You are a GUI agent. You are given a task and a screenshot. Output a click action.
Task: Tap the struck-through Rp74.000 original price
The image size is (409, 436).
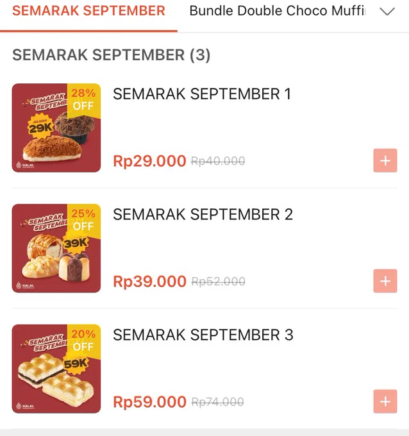pos(217,402)
